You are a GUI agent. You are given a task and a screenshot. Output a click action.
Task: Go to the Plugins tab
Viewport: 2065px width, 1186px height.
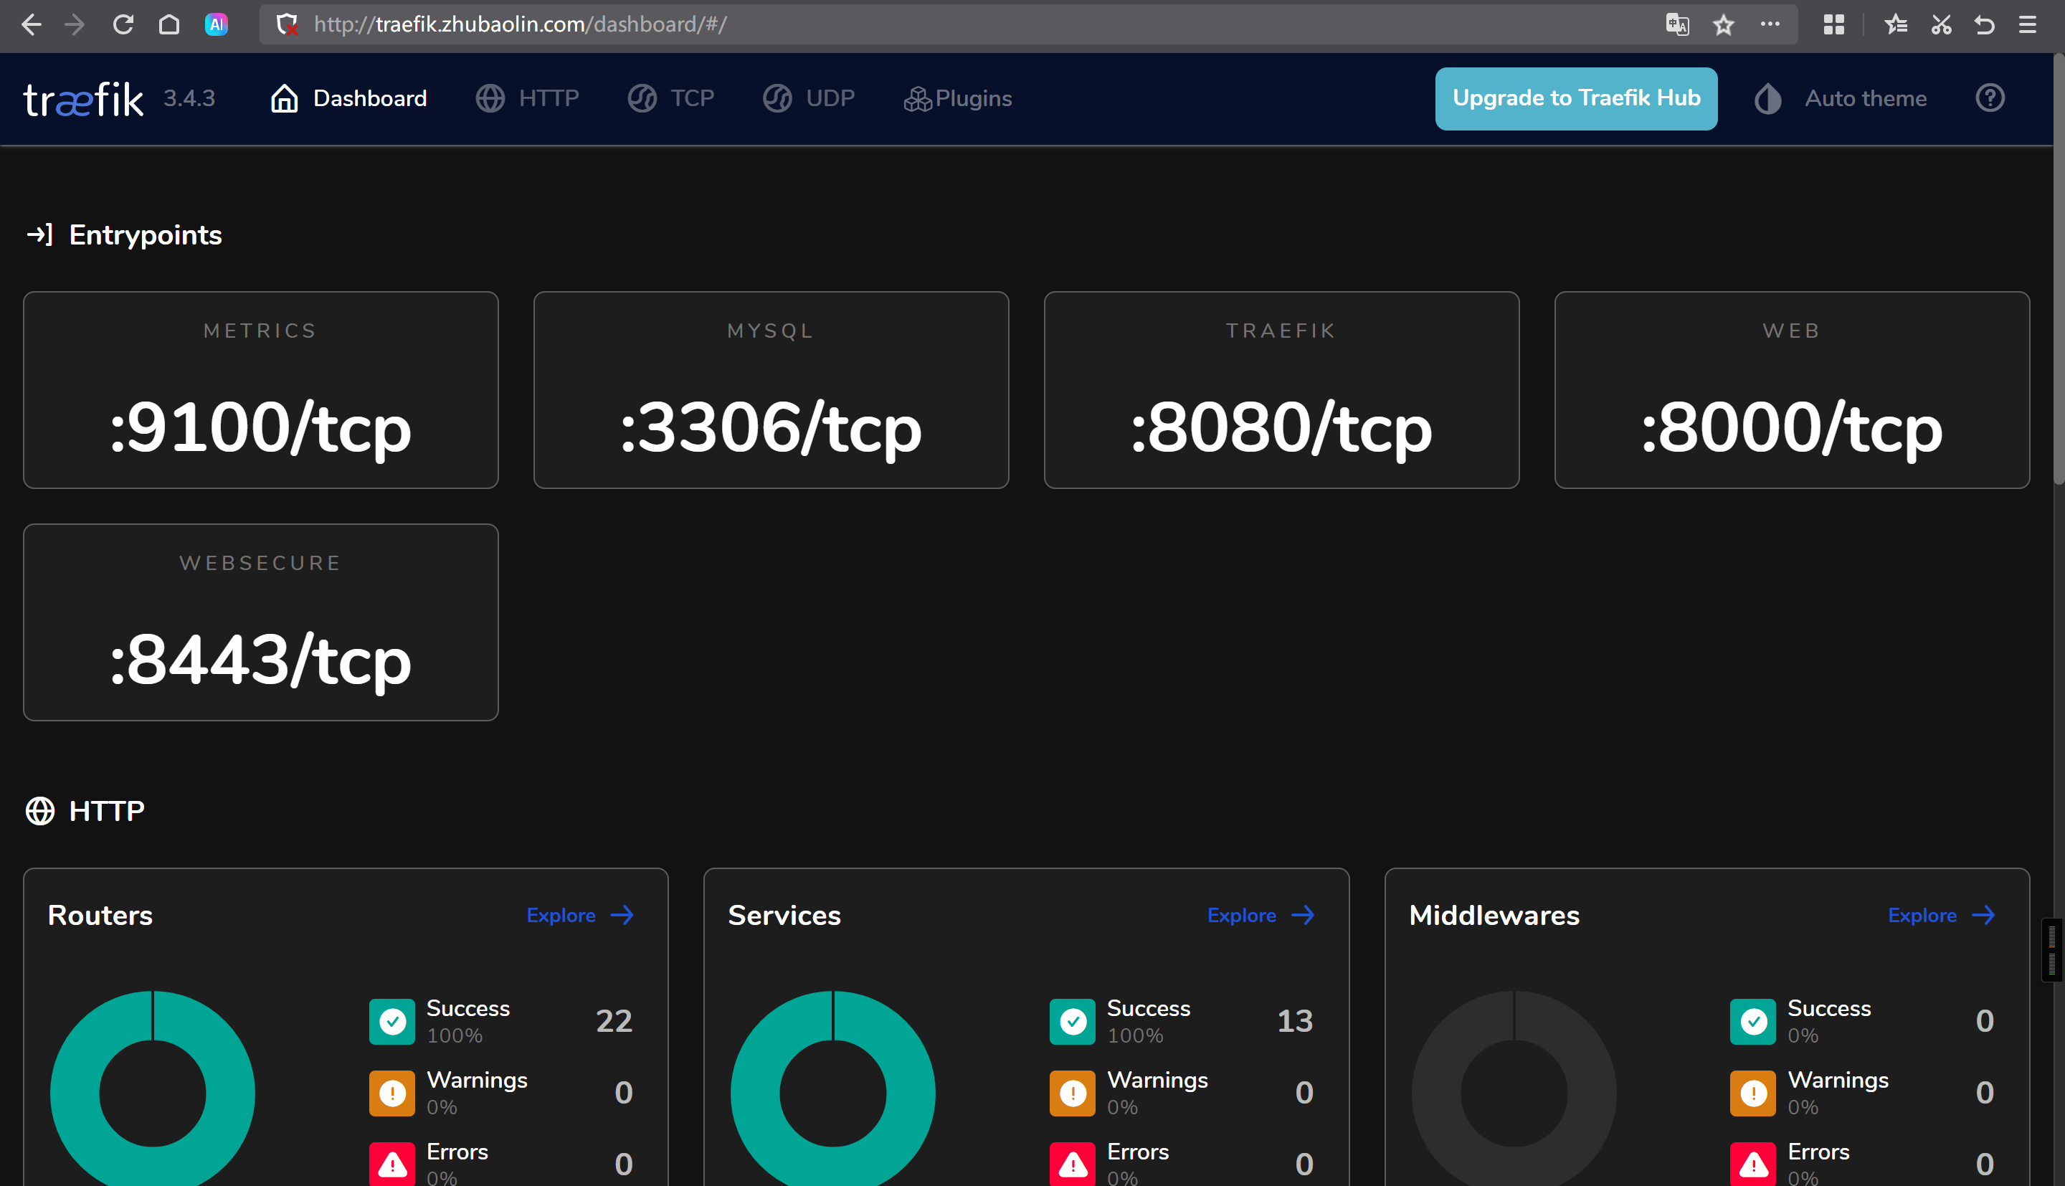[958, 98]
